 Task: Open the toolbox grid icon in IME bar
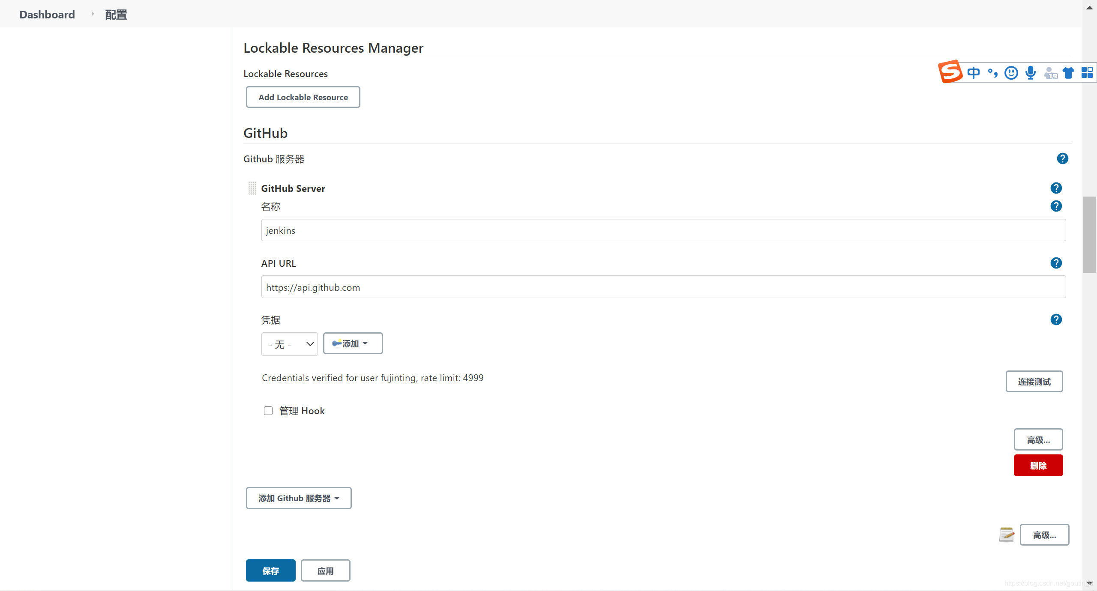tap(1087, 72)
